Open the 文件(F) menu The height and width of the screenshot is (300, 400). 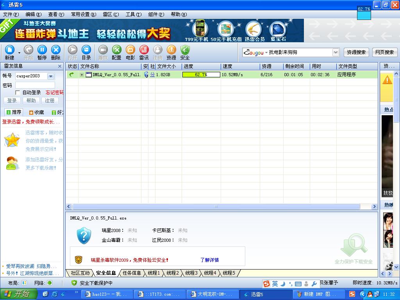(x=11, y=14)
